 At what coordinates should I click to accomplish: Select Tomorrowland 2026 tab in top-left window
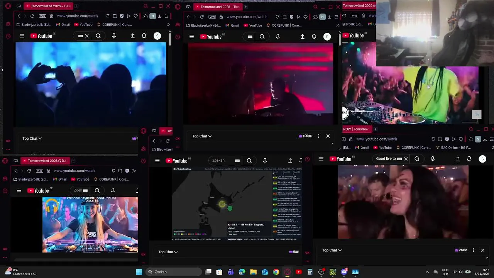coord(47,6)
